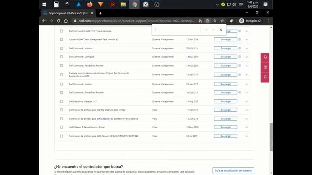Check the Windows 10 driver pack checkbox
The height and width of the screenshot is (175, 312).
62,75
